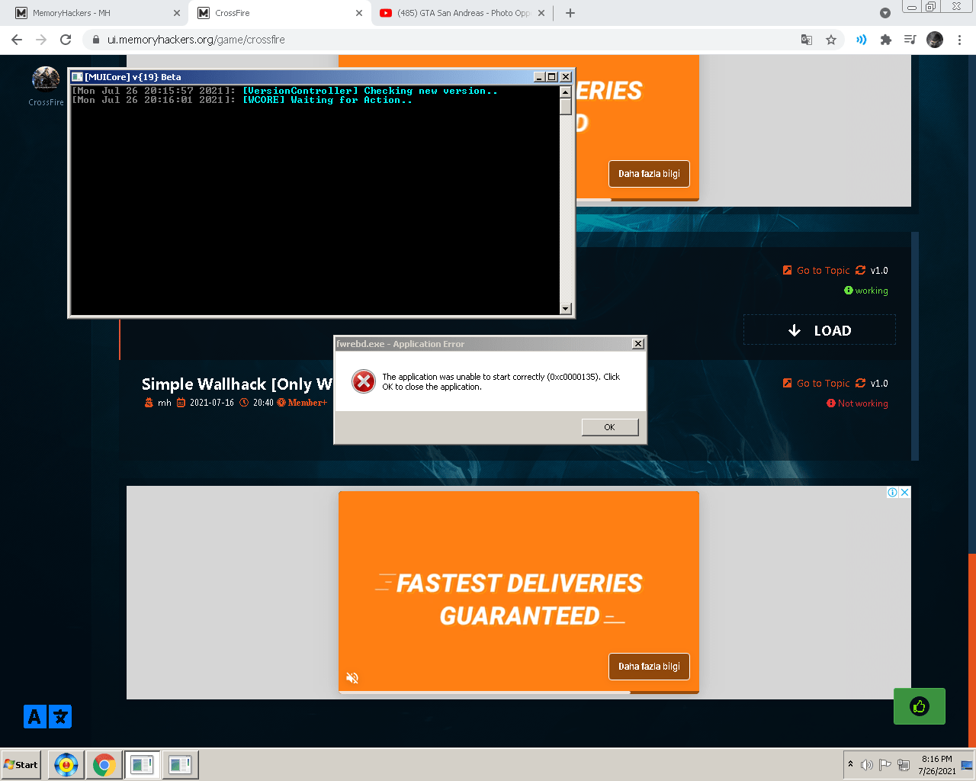Click the blue letter A translate icon
Screen dimensions: 976x781
click(x=35, y=717)
